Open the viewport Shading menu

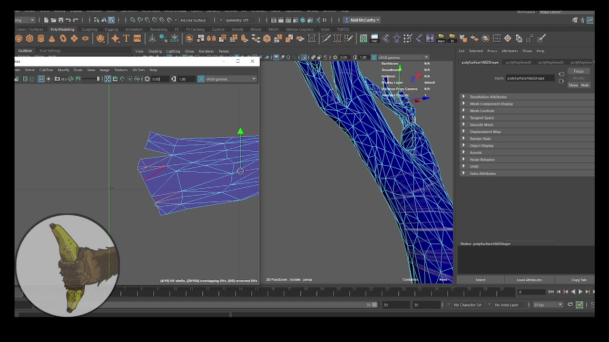tap(155, 51)
